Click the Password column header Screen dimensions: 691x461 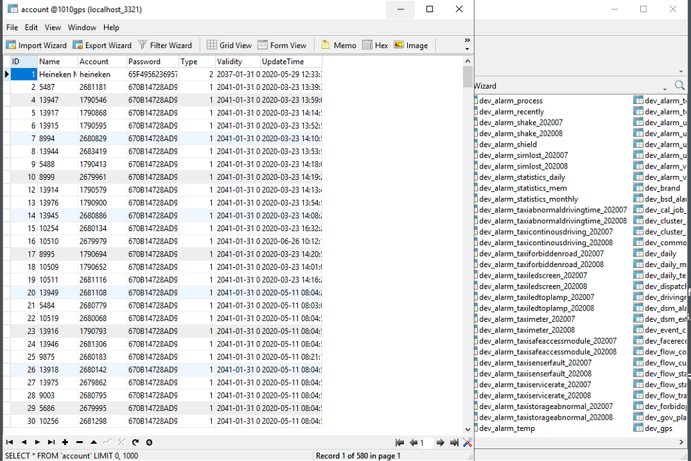[x=153, y=61]
